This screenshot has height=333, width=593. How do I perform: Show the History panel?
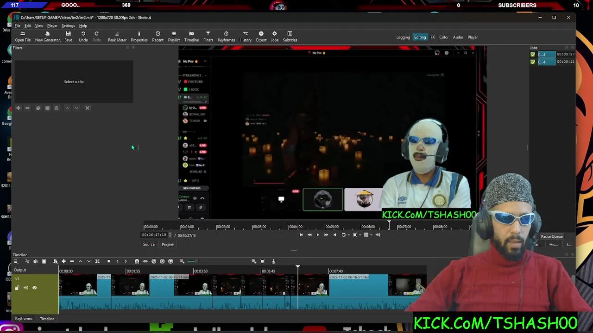246,37
